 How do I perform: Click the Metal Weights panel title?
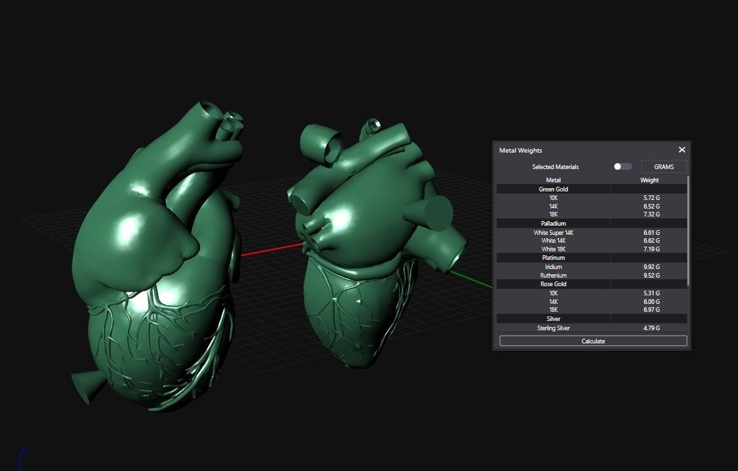(x=521, y=151)
